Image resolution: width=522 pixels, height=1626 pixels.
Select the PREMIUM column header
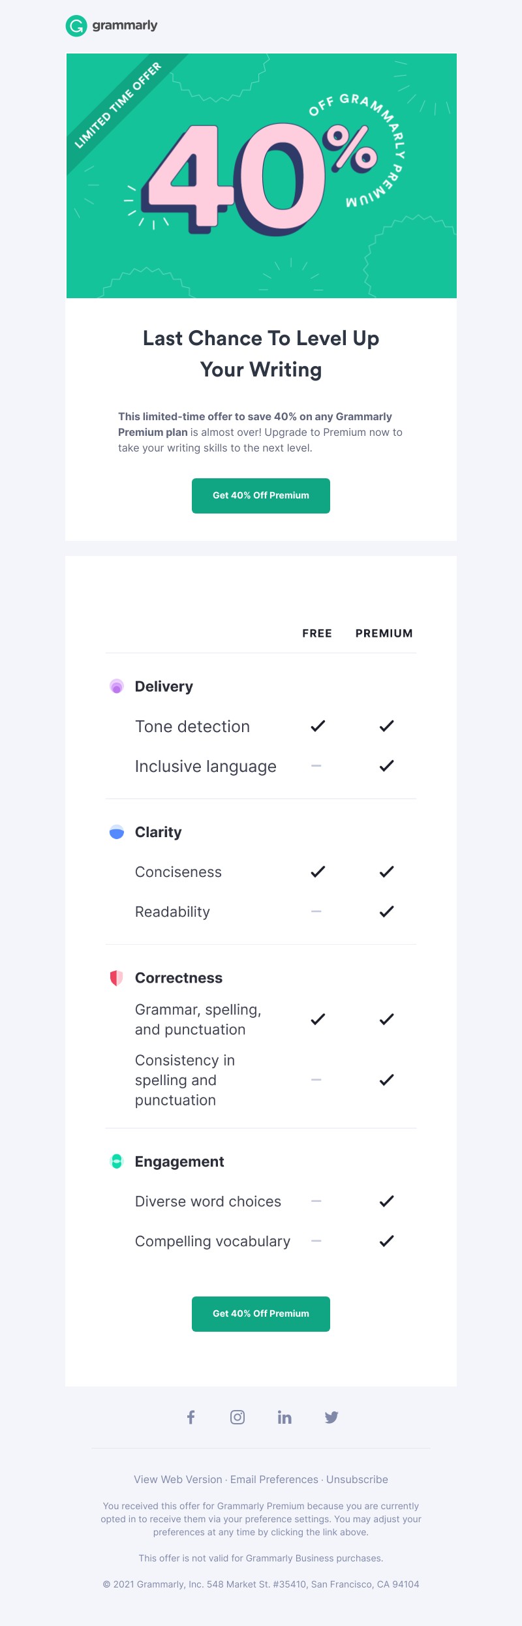[384, 633]
